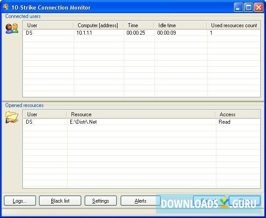Sort by Computer [address] column header
The image size is (266, 218).
coord(98,25)
